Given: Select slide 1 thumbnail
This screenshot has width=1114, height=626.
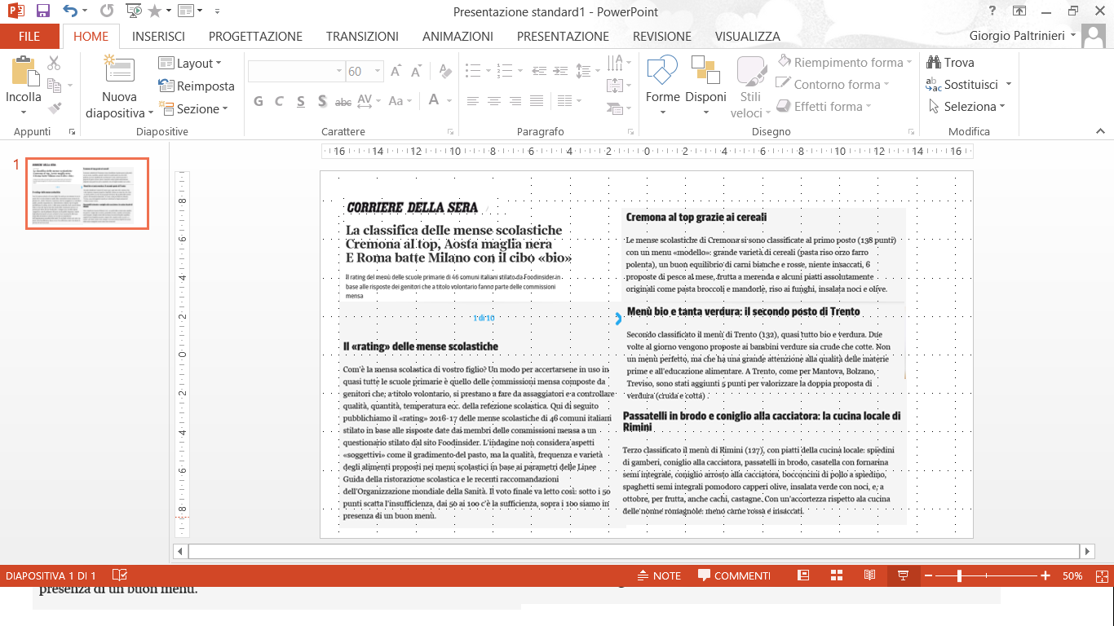Looking at the screenshot, I should pos(87,194).
